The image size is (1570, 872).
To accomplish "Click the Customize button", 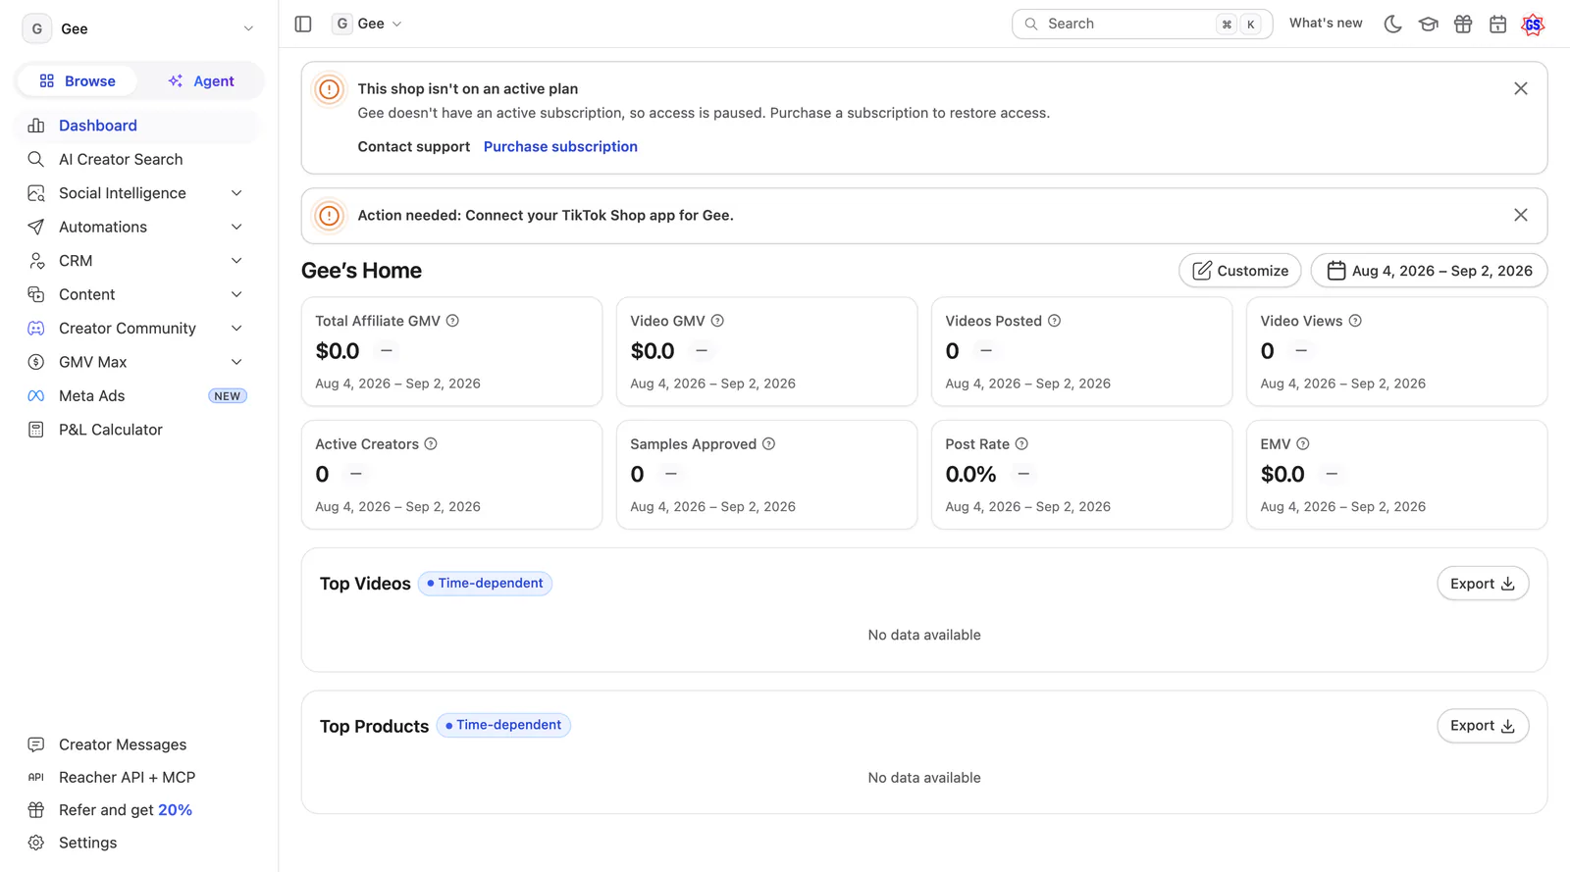I will tap(1239, 271).
